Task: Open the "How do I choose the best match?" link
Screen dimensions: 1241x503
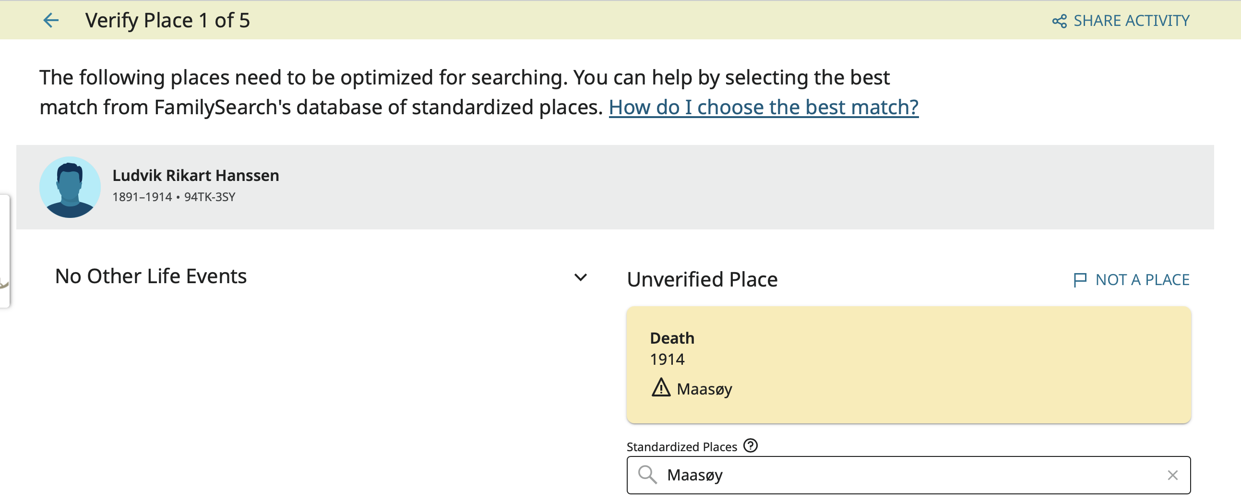Action: click(763, 107)
